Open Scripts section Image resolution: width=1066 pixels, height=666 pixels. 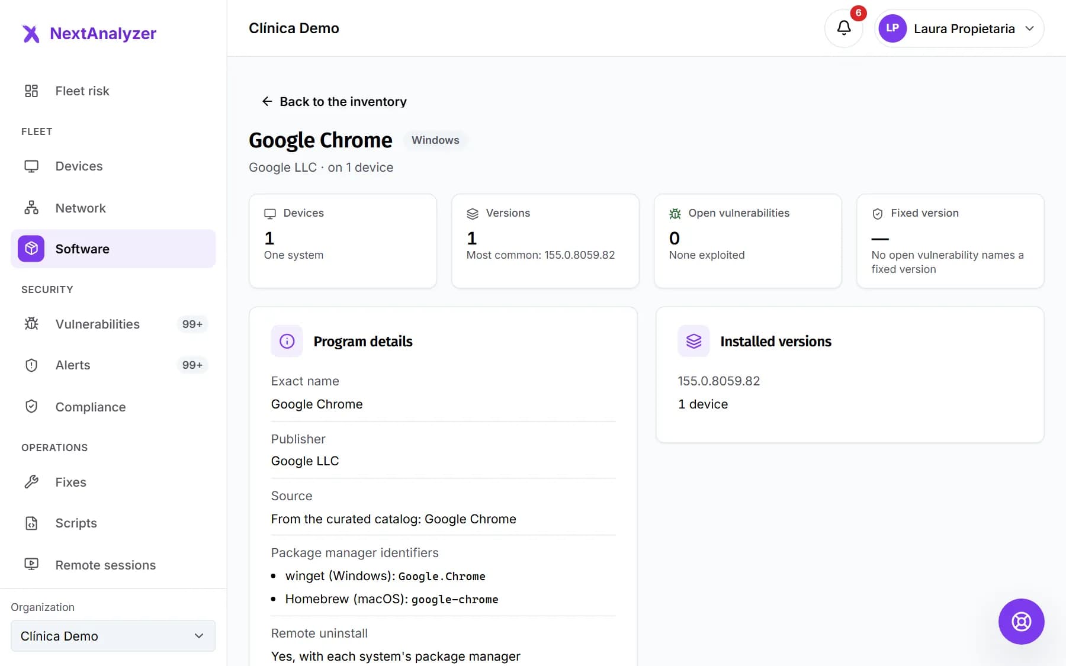point(113,523)
